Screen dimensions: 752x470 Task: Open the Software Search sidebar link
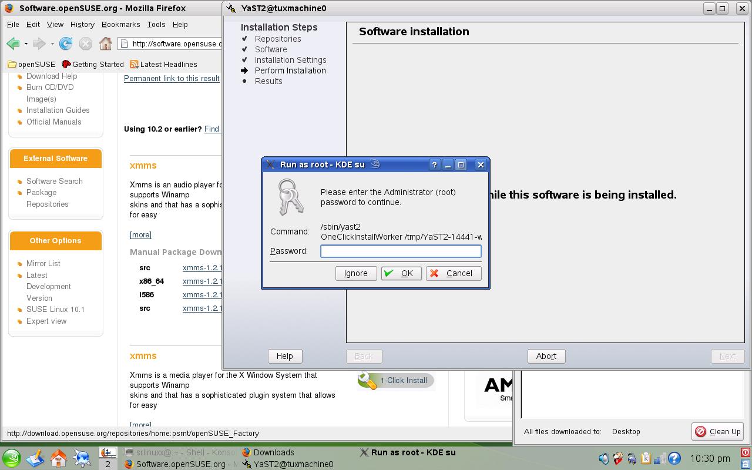[x=54, y=181]
